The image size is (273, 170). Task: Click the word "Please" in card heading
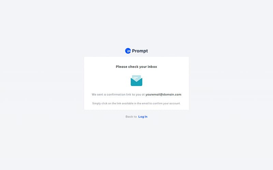[x=121, y=67]
